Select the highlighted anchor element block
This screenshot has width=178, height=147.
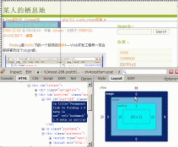(x=69, y=112)
